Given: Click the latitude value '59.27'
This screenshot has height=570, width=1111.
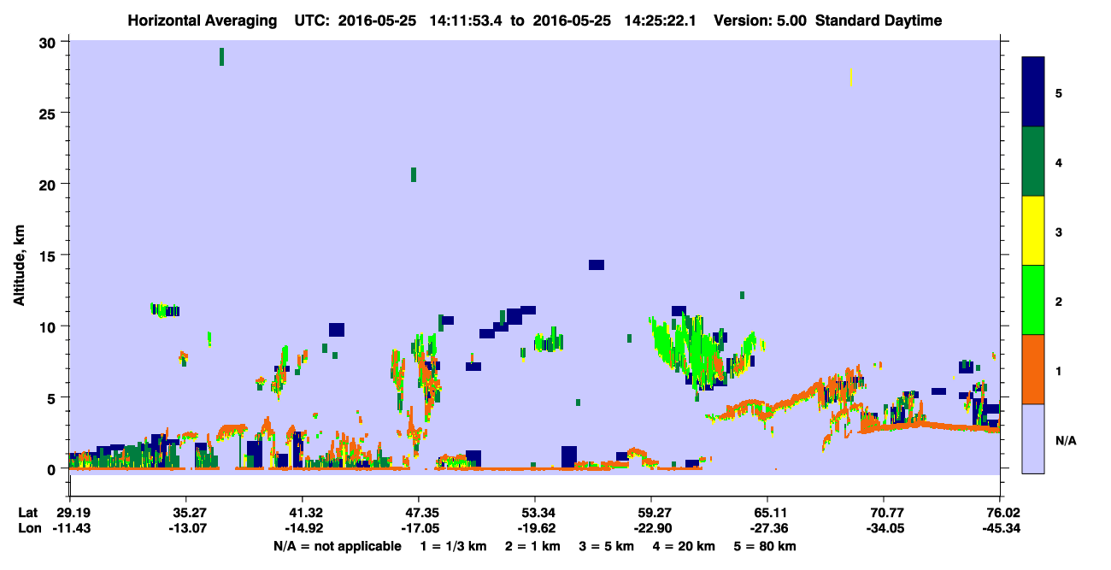Looking at the screenshot, I should pos(651,513).
